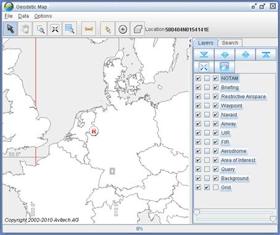
Task: Uncheck middle checkbox of Grid layer
Action: pyautogui.click(x=207, y=188)
